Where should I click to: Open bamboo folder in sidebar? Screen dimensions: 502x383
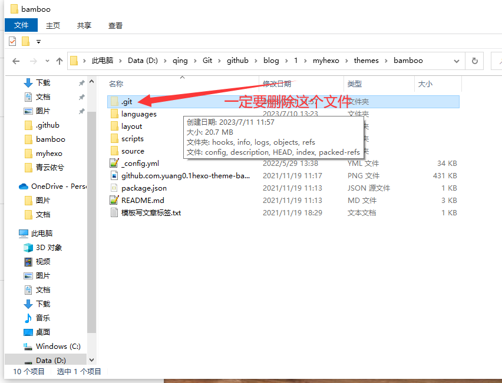click(51, 139)
